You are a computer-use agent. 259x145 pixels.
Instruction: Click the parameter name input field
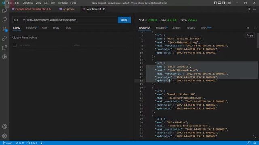(45, 45)
